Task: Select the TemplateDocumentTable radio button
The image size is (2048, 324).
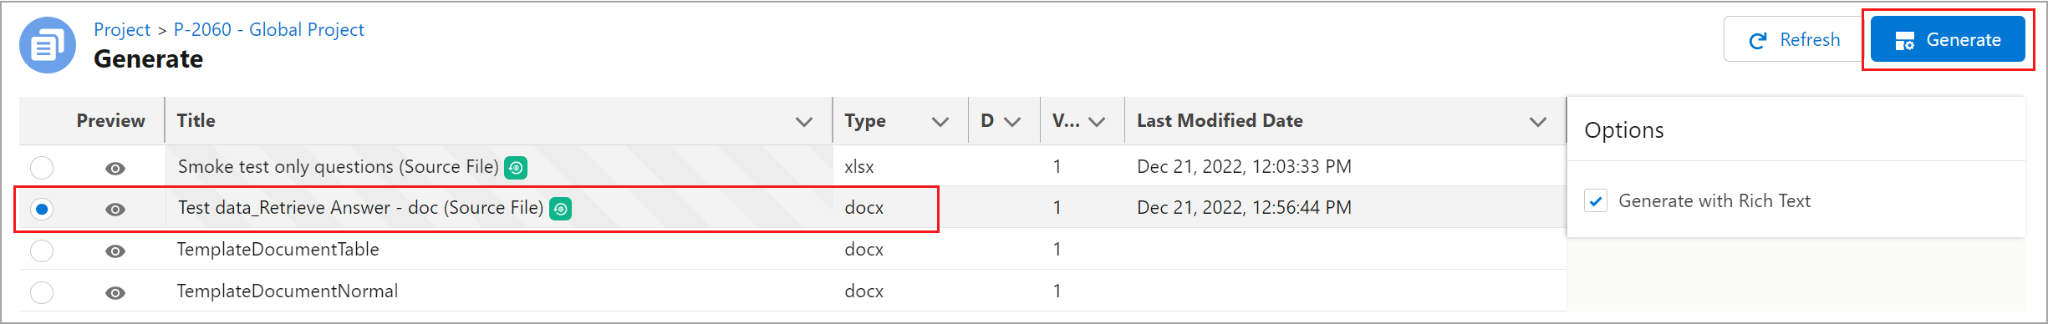Action: click(x=42, y=251)
